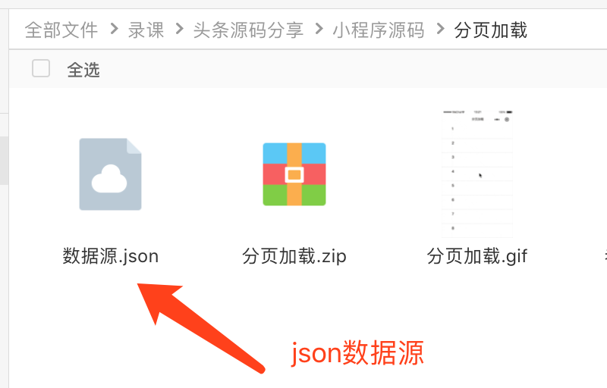Click the highlighted gray strip in the left sidebar

point(4,161)
